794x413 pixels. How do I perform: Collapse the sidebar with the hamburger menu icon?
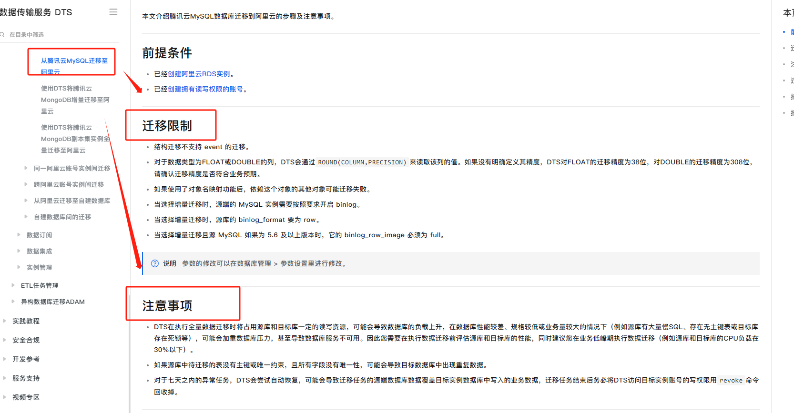(113, 12)
